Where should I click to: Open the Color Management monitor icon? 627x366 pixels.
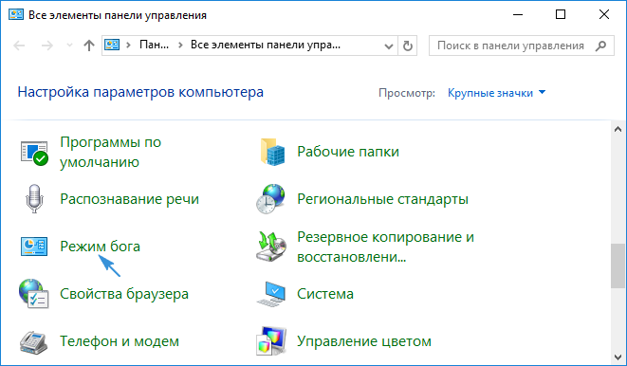point(271,341)
